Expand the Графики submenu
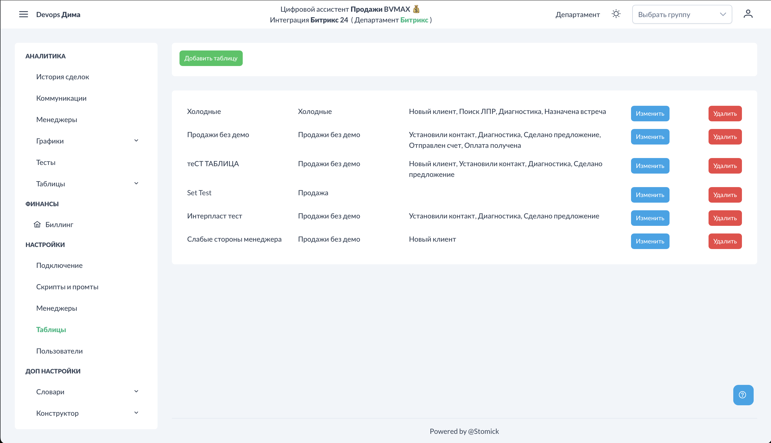771x443 pixels. click(136, 140)
